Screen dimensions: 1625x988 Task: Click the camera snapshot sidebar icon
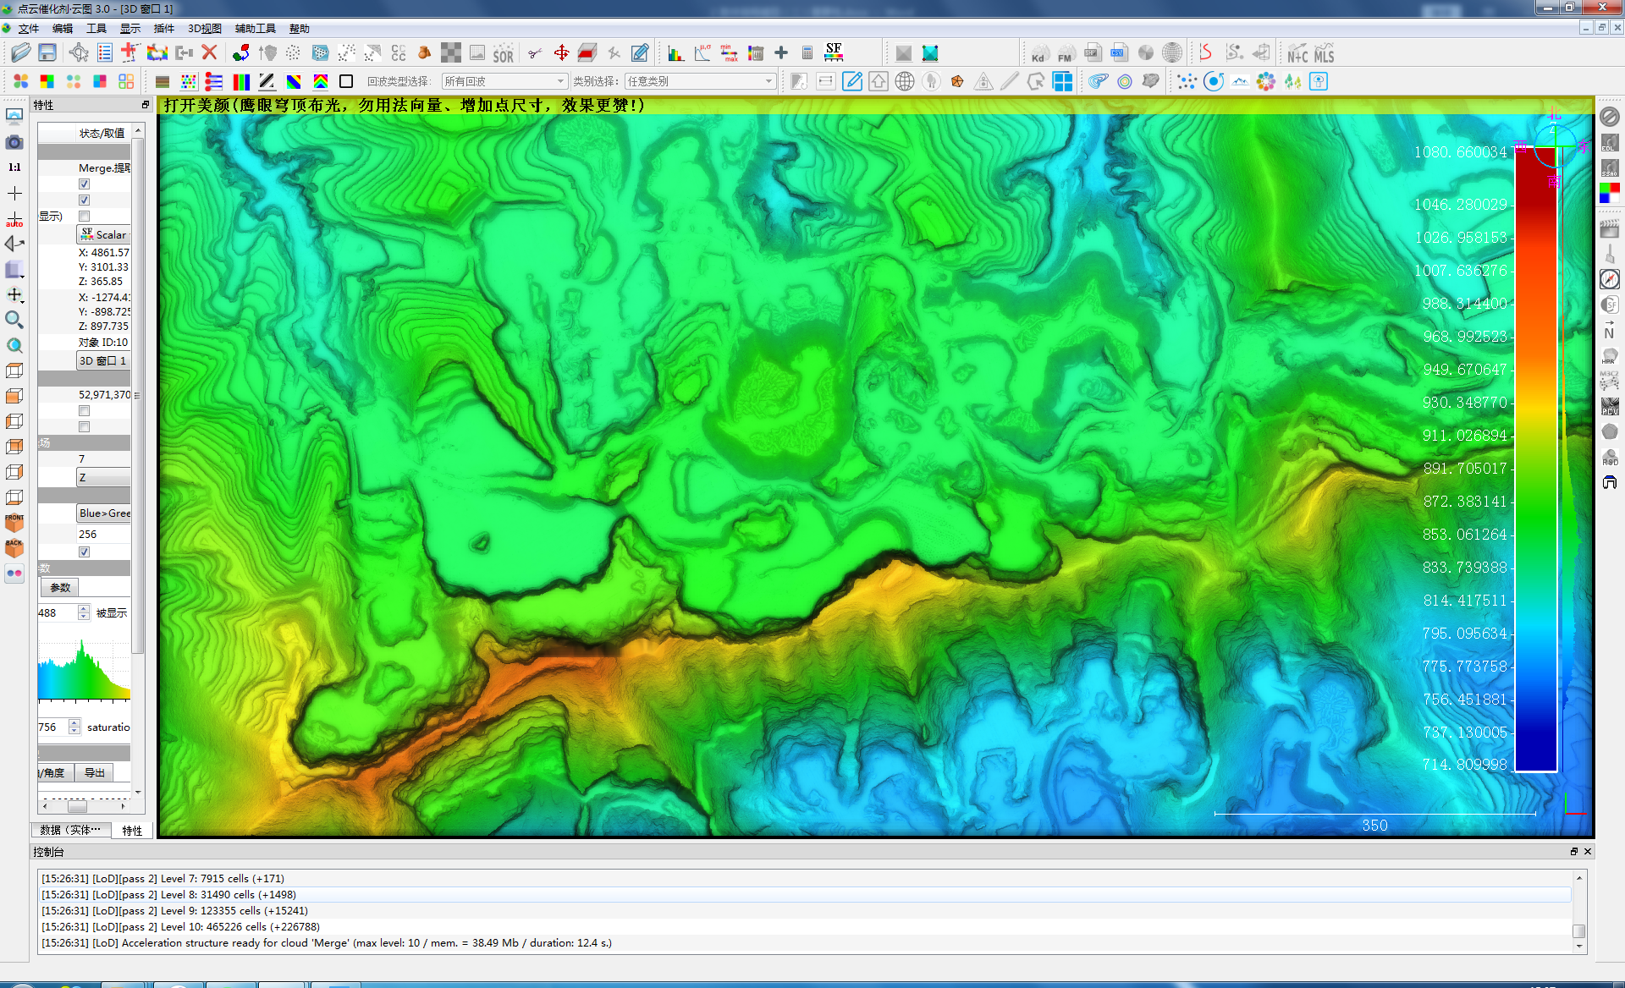[x=14, y=142]
